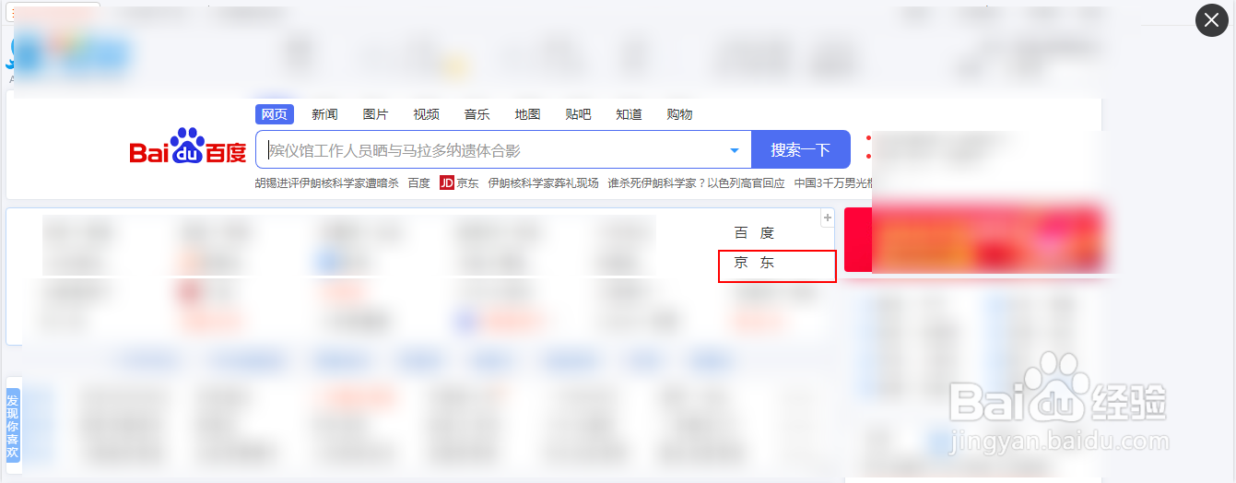Image resolution: width=1236 pixels, height=483 pixels.
Task: Open the 音乐 tab
Action: click(477, 114)
